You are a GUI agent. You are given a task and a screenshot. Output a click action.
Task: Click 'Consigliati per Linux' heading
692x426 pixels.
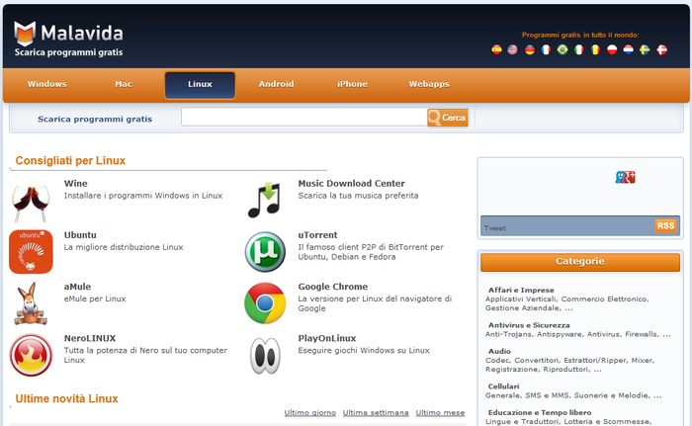(x=70, y=160)
